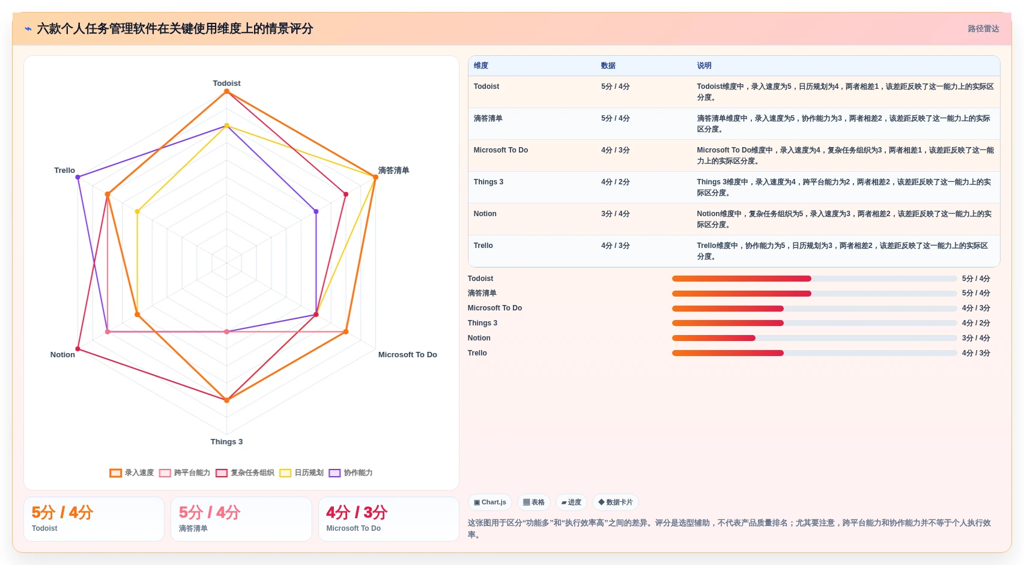Toggle the 跨平台能力 legend swatch

tap(165, 473)
